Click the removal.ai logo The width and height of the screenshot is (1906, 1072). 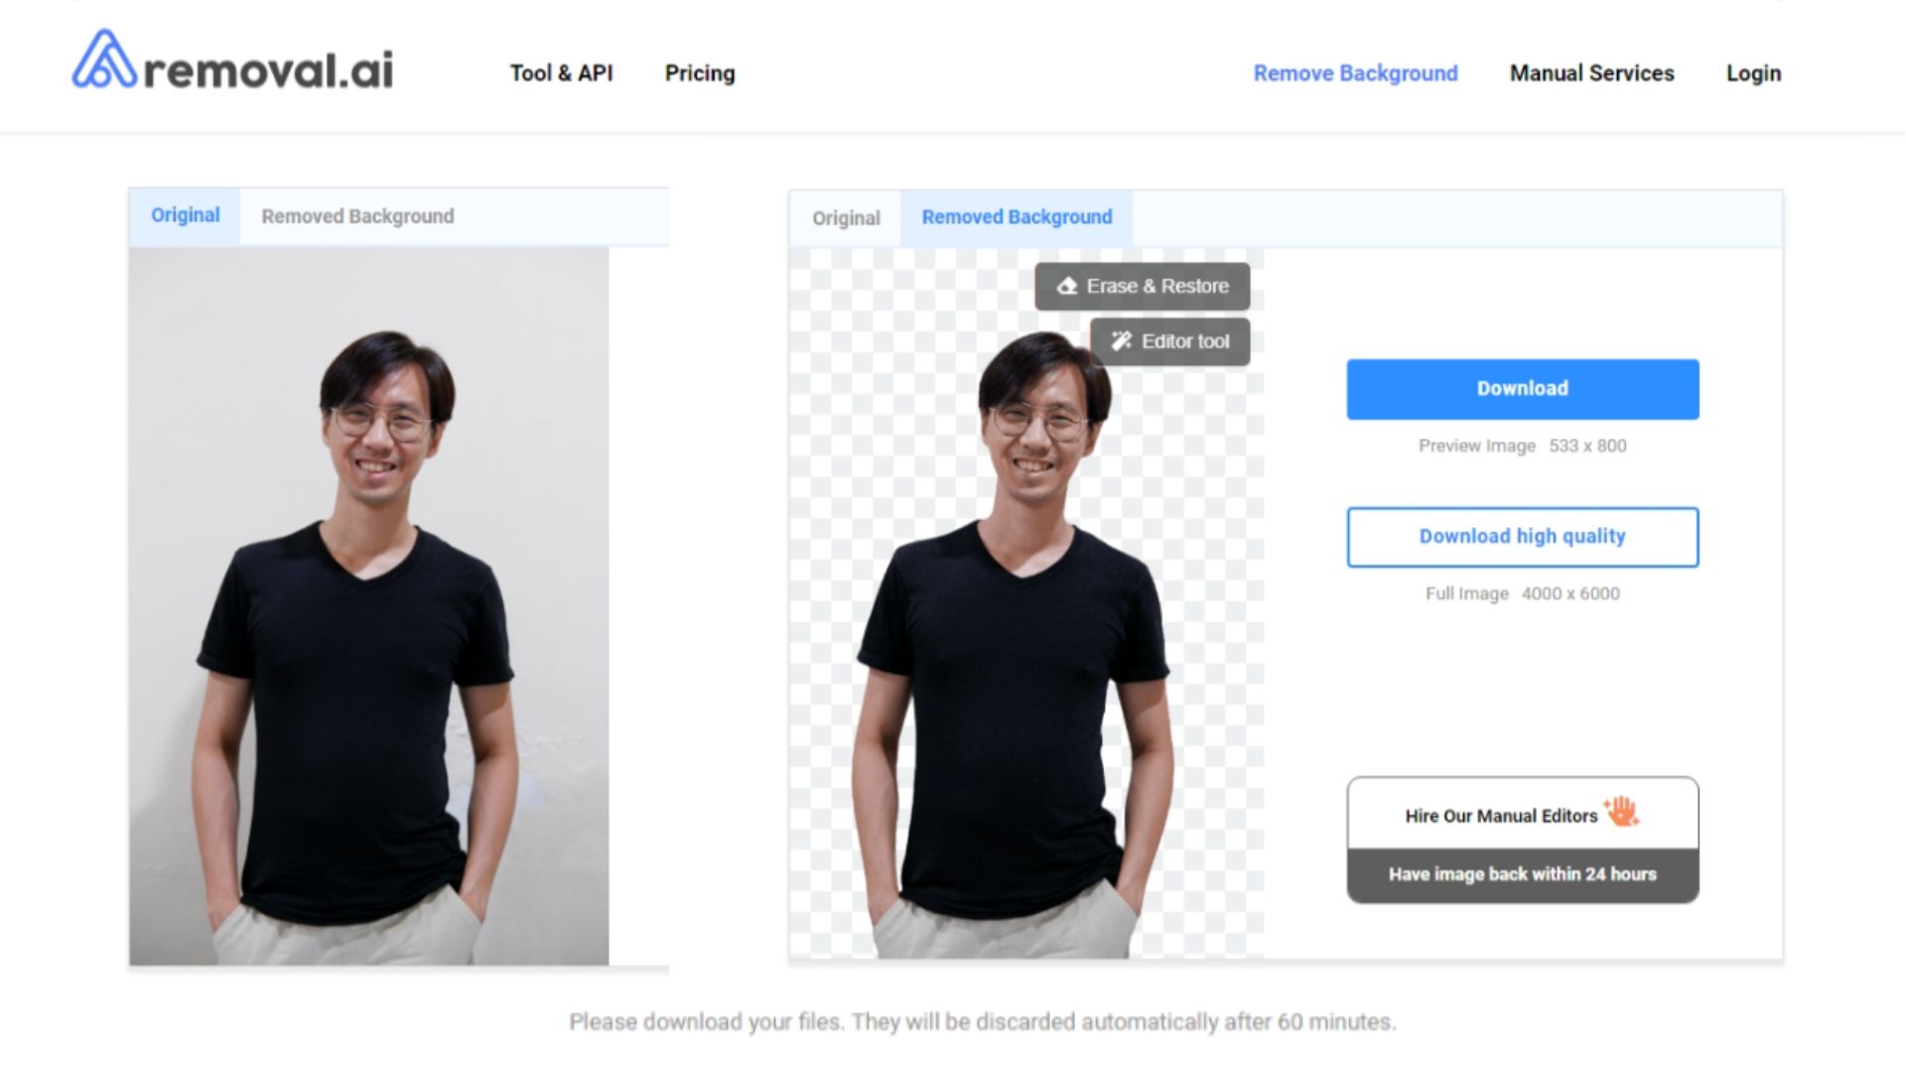230,67
